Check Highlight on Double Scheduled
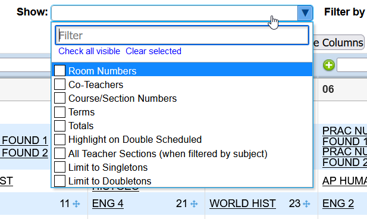 tap(59, 140)
